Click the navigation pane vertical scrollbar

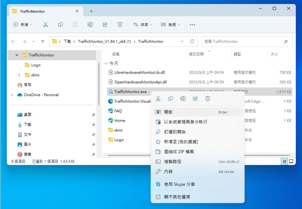point(99,84)
